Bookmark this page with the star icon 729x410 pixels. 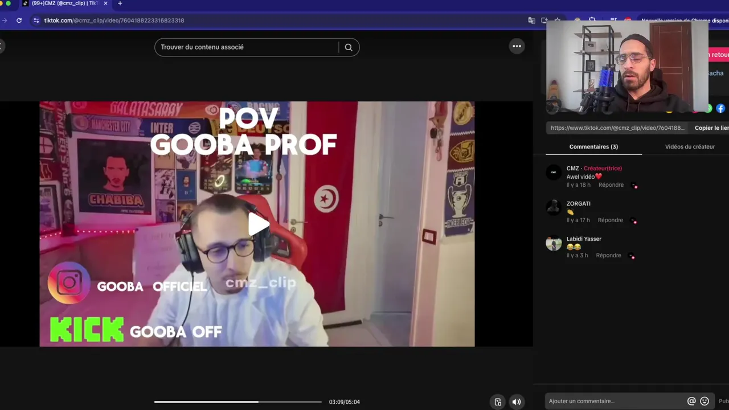[x=557, y=20]
